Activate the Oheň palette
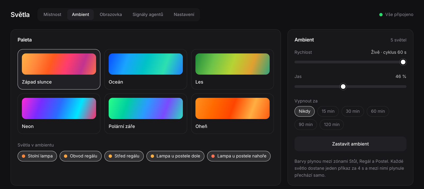The image size is (424, 189). pos(232,114)
